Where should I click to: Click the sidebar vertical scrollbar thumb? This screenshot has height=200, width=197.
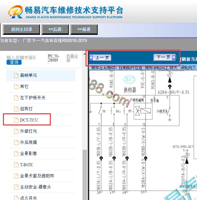(85, 175)
